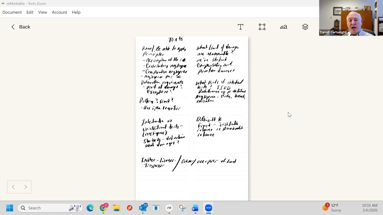Switch to reMarkable app in taskbar

(x=169, y=208)
